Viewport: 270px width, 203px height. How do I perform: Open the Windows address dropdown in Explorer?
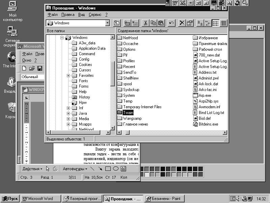tap(107, 23)
